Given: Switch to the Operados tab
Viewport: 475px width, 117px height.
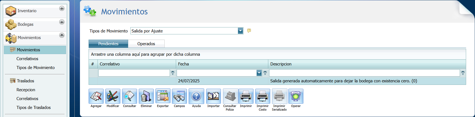Looking at the screenshot, I should (x=146, y=44).
